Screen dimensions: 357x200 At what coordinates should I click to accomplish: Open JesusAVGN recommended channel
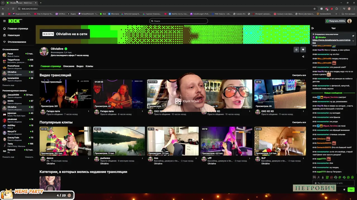(18, 96)
